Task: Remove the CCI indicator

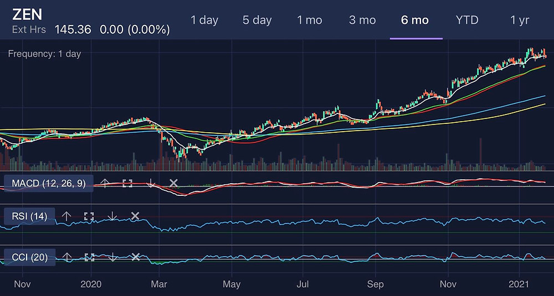Action: point(136,257)
